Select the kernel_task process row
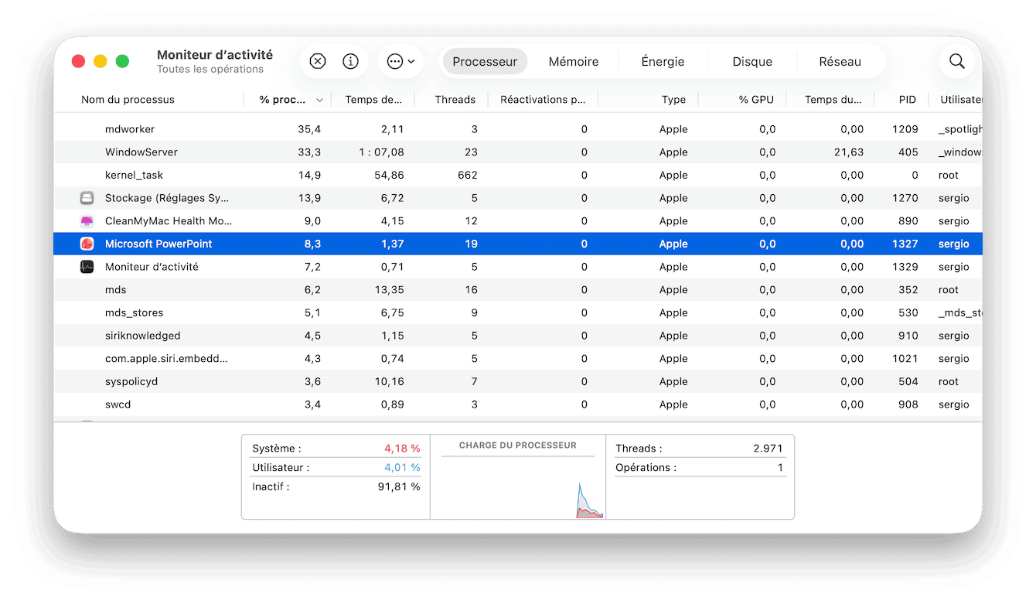Viewport: 1036px width, 604px height. click(x=518, y=175)
